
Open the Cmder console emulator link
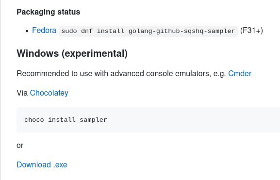240,74
